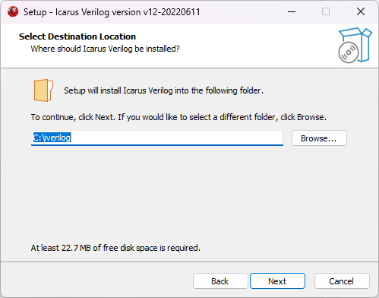Screen dimensions: 379x298
Task: Return to the previous step with Back
Action: [220, 281]
